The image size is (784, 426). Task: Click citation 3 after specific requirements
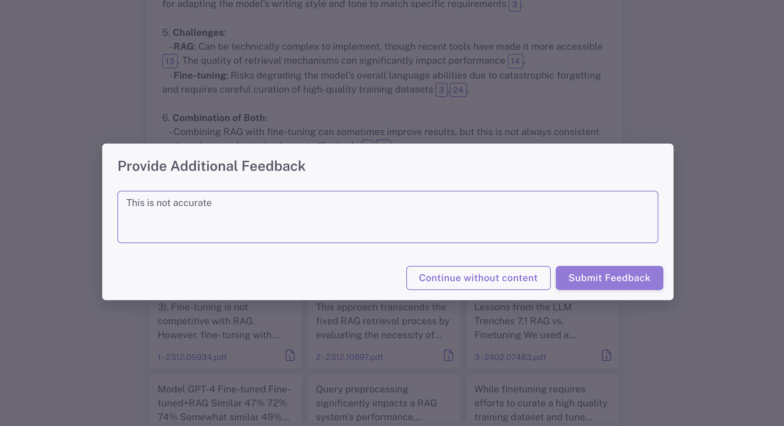tap(514, 5)
